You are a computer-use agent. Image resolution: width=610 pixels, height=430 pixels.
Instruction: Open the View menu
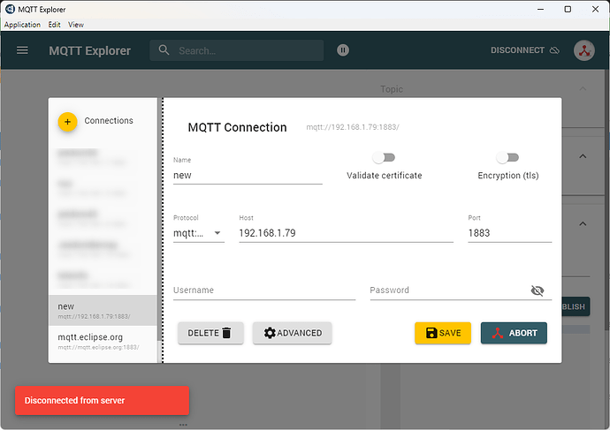(x=76, y=25)
